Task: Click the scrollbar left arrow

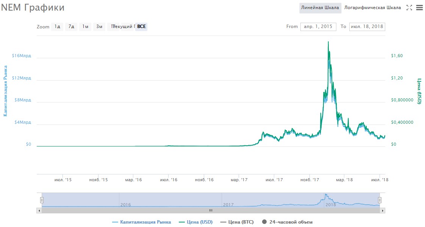Action: [x=39, y=210]
